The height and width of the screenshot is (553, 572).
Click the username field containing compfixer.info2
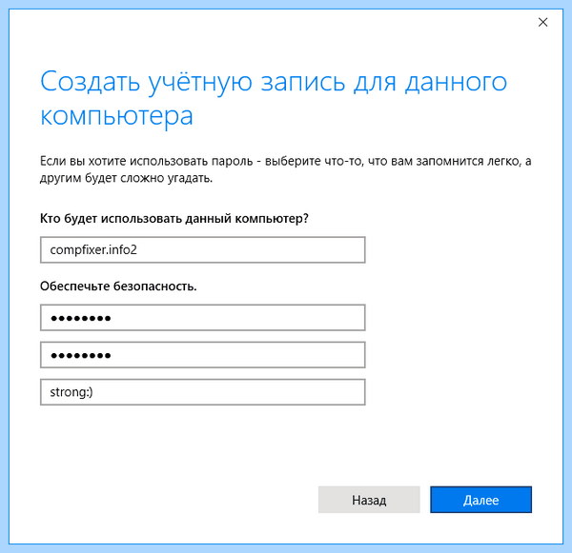(202, 250)
